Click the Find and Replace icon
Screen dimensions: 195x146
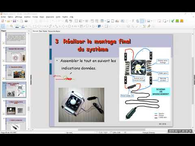[66, 21]
